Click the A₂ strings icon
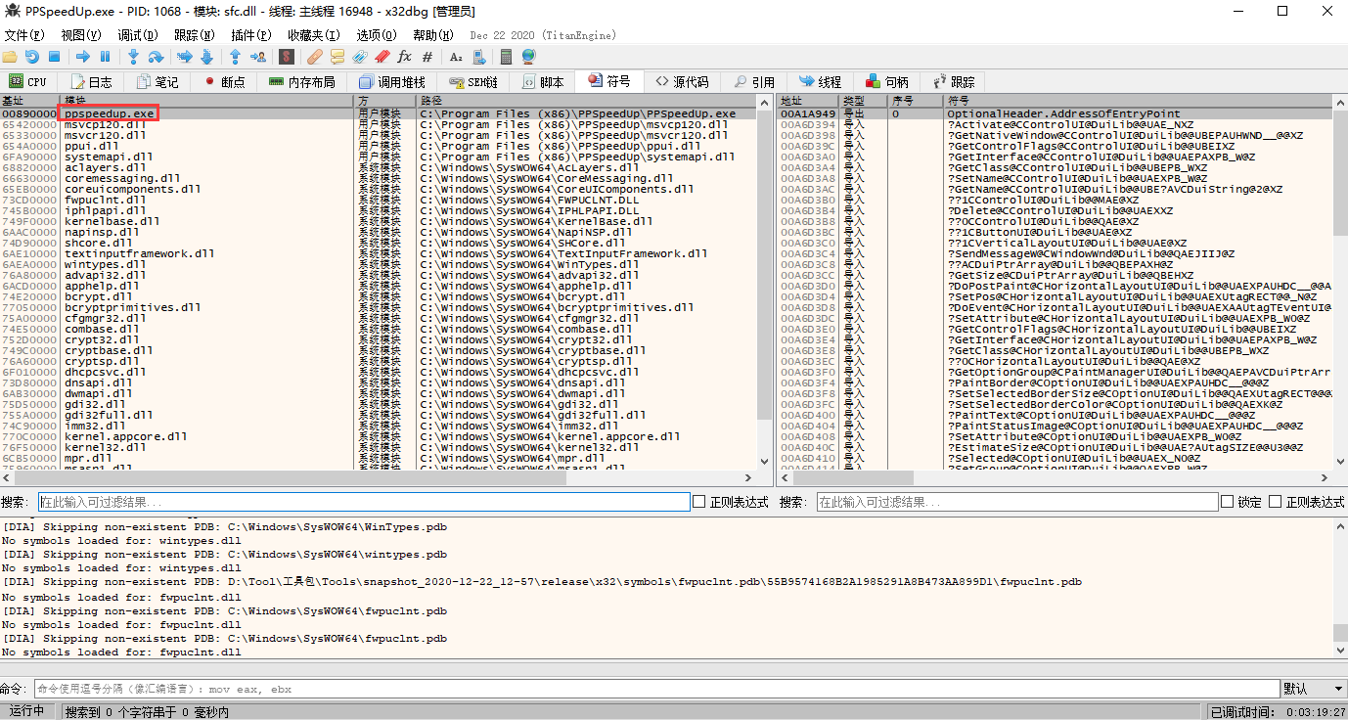The image size is (1348, 720). [456, 57]
